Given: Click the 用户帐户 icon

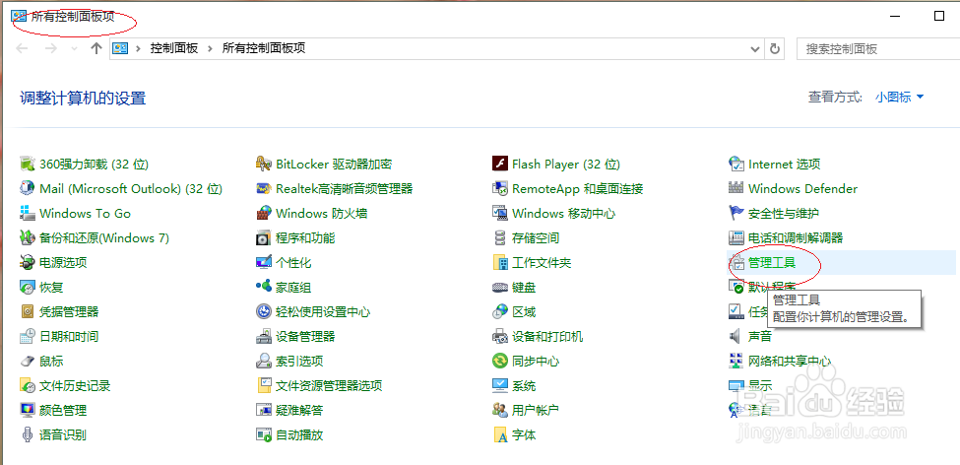Looking at the screenshot, I should (x=500, y=410).
